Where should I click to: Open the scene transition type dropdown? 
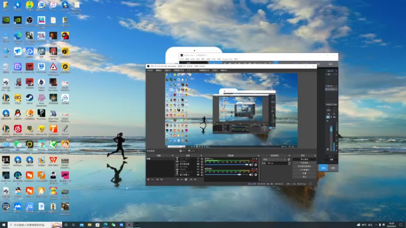(274, 160)
